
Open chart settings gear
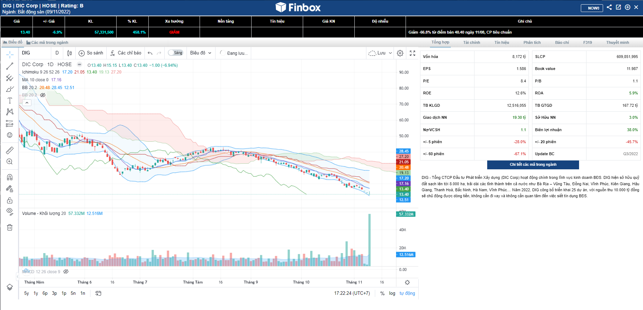point(400,53)
